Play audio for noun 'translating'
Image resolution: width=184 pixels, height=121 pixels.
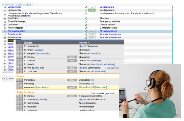21,80
